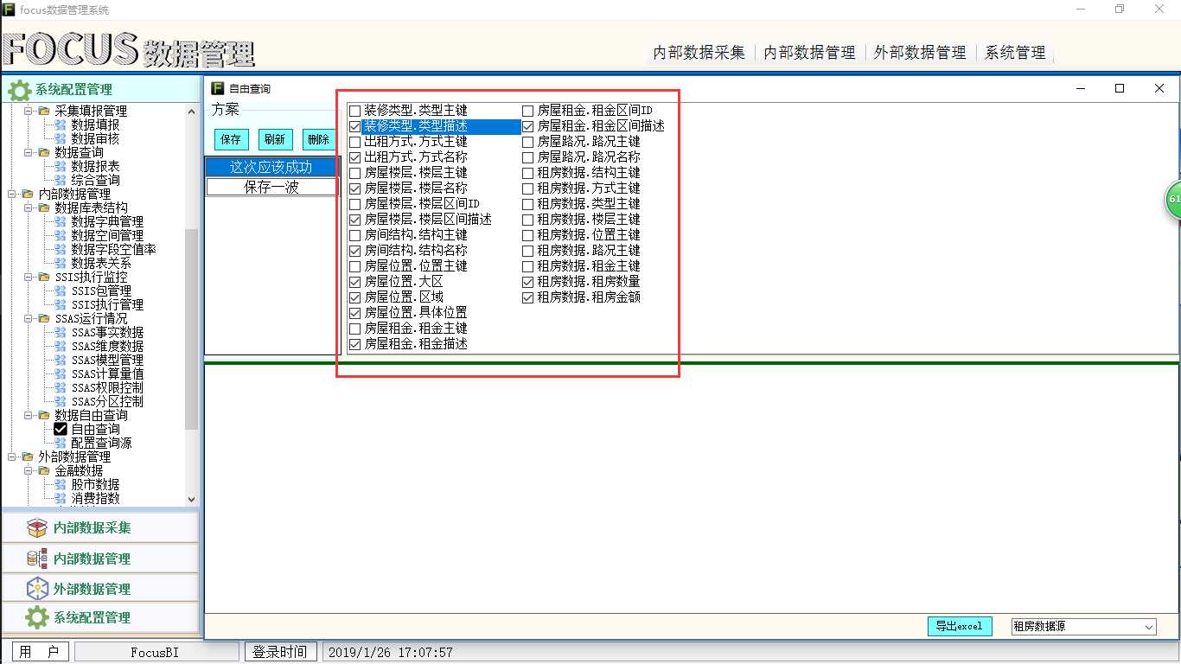Viewport: 1181px width, 664px height.
Task: Uncheck 租房数据.租房金额 checkbox
Action: [528, 297]
